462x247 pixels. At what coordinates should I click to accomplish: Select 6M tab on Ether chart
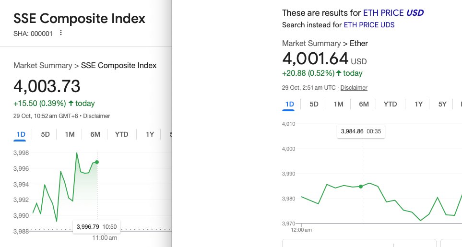click(364, 104)
